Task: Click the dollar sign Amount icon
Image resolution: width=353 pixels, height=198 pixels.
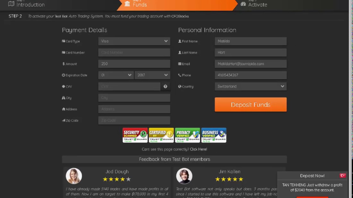Action: point(63,64)
